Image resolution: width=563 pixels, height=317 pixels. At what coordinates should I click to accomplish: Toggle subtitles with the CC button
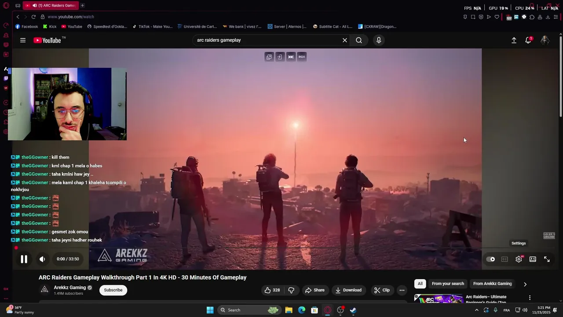tap(505, 259)
